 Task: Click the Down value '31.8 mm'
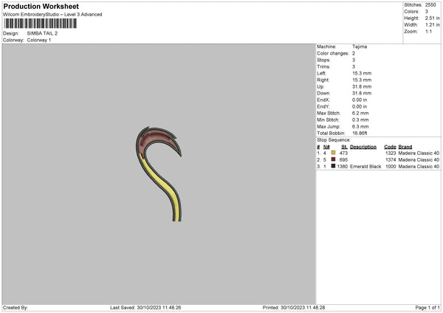click(x=362, y=93)
